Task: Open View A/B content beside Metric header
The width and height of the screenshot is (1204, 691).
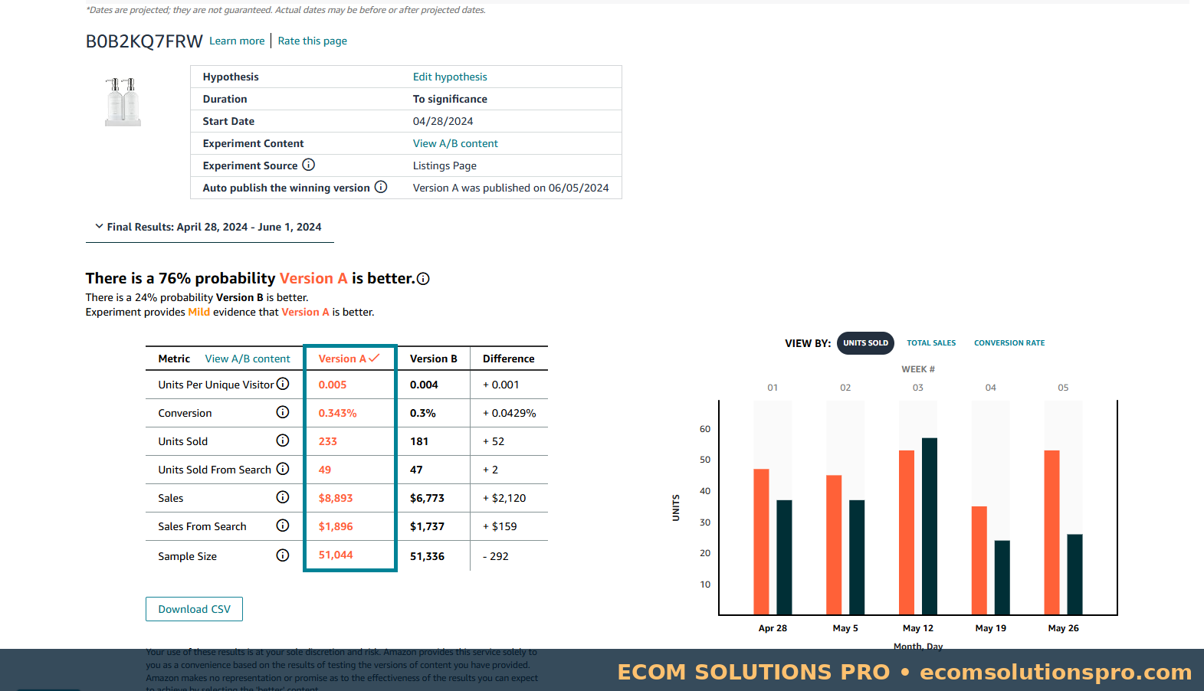Action: tap(248, 359)
